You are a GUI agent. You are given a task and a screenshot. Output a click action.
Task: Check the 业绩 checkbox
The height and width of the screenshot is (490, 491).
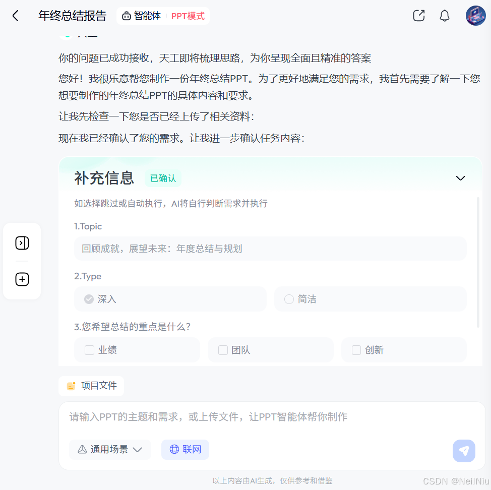point(89,349)
